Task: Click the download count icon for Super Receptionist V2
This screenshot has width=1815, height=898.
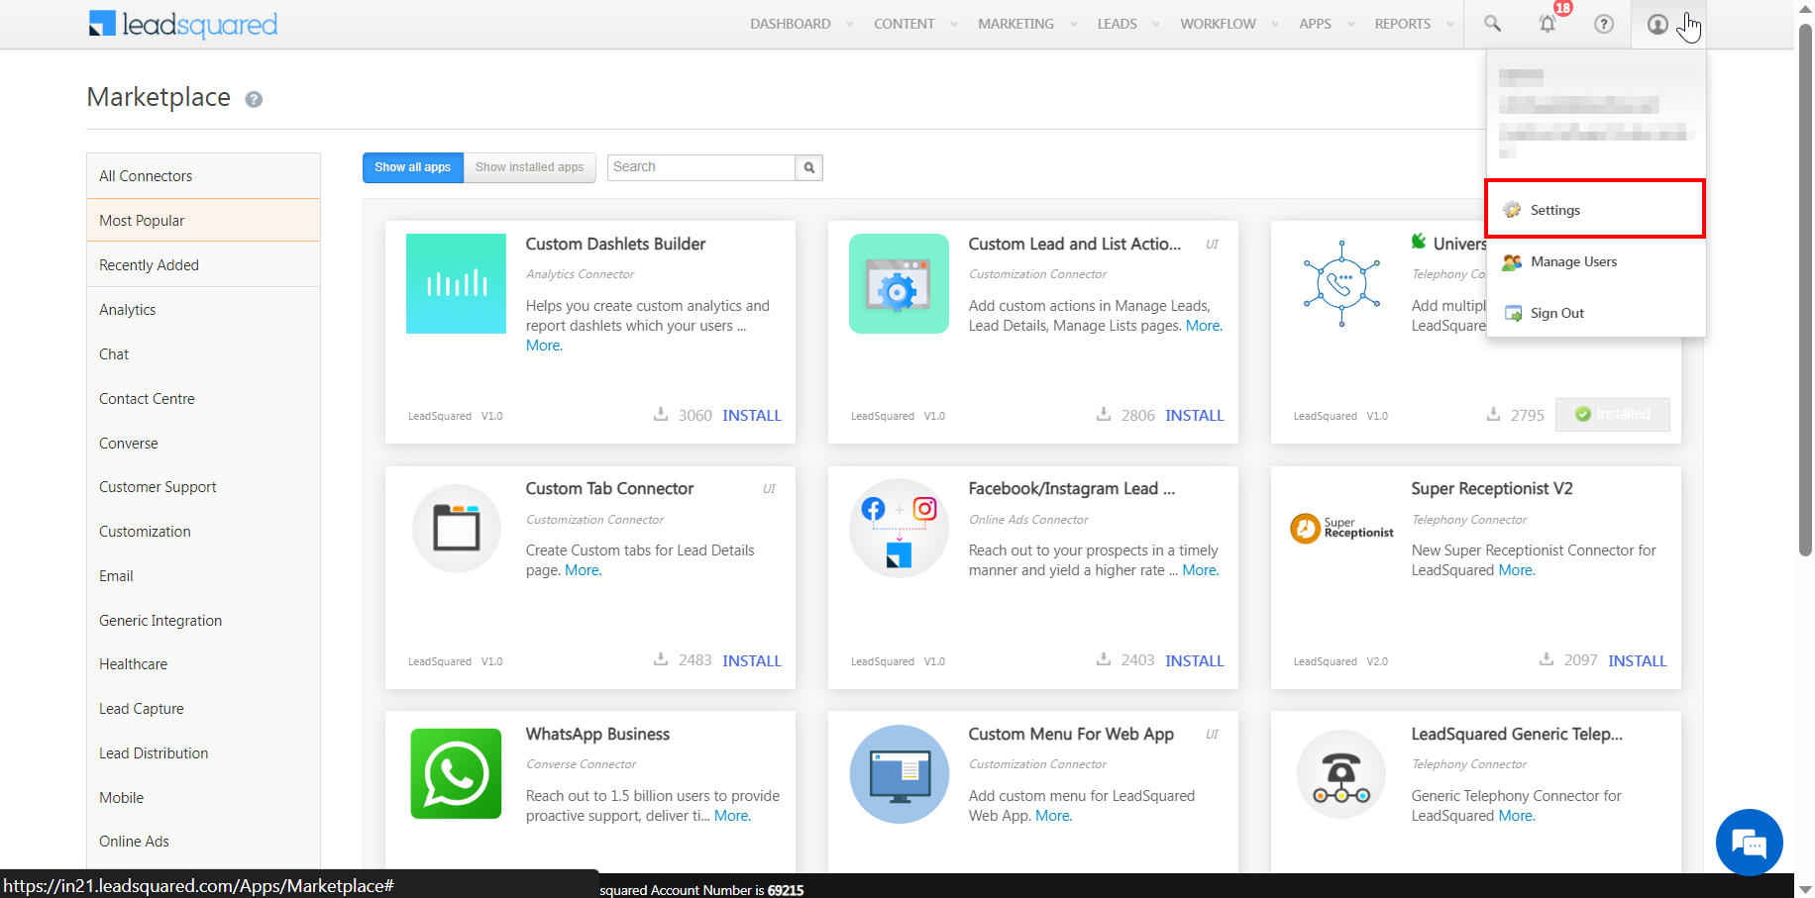Action: coord(1547,658)
